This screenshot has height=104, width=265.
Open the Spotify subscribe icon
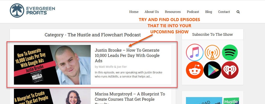click(230, 52)
